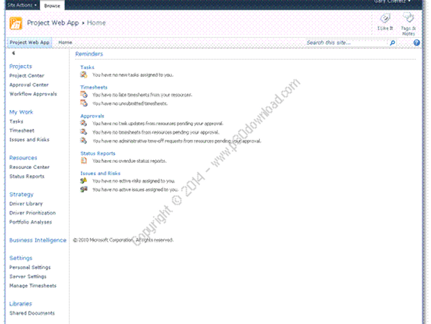Click Project Web App in the breadcrumb title
This screenshot has width=431, height=324.
53,23
